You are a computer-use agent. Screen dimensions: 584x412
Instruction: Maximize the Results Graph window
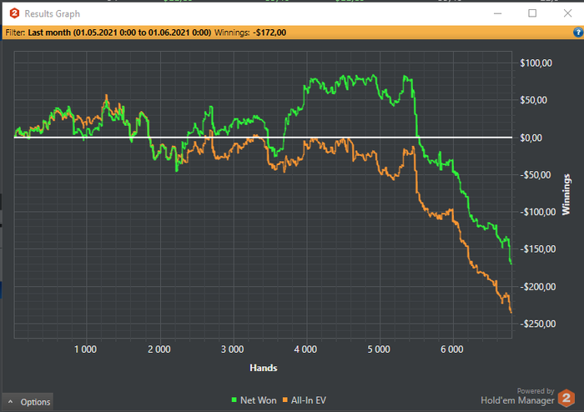532,13
